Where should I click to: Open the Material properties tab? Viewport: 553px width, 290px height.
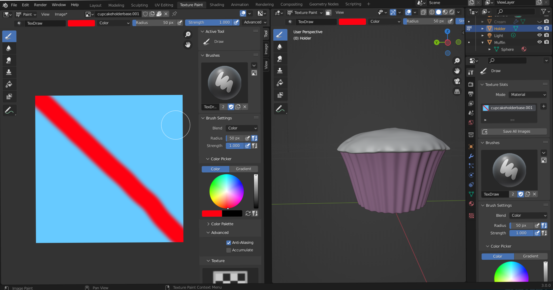471,204
